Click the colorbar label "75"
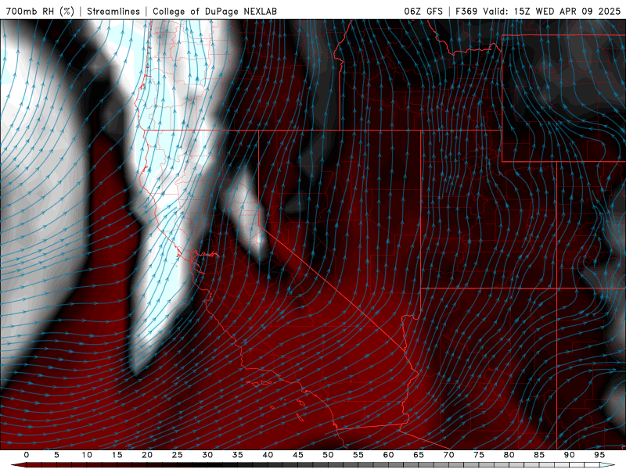The width and height of the screenshot is (626, 469). [479, 455]
